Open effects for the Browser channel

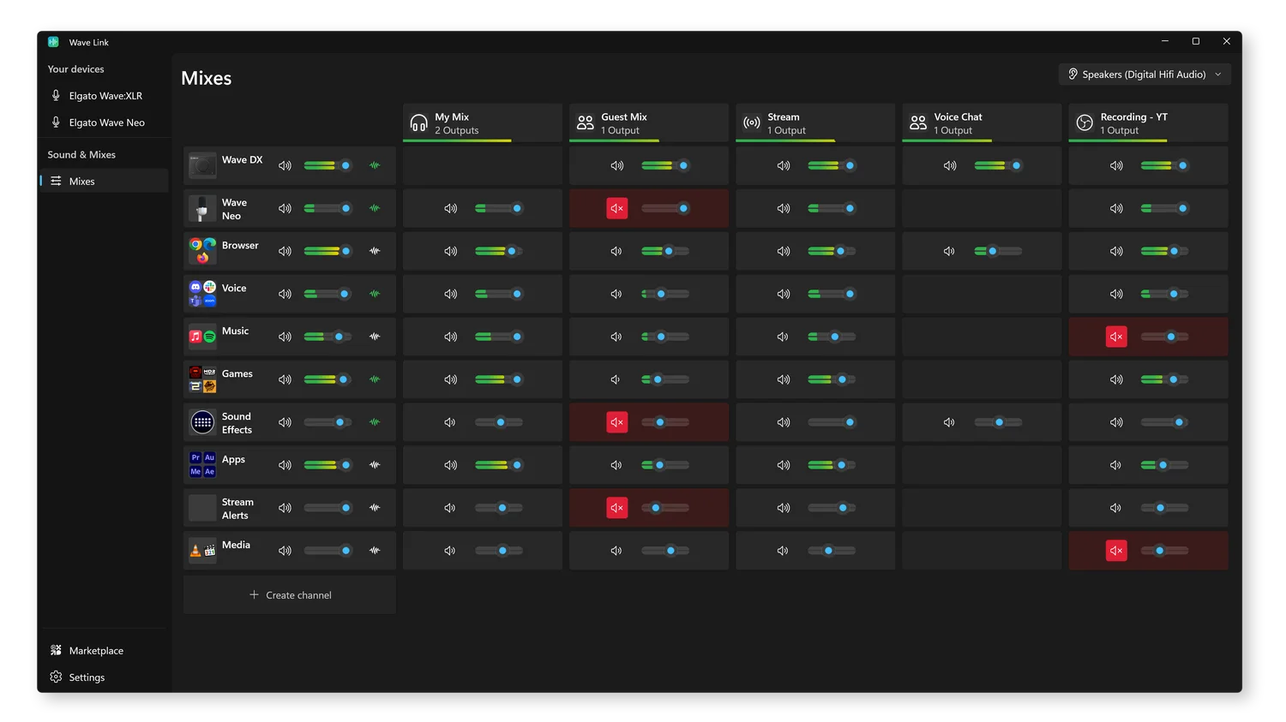coord(375,251)
